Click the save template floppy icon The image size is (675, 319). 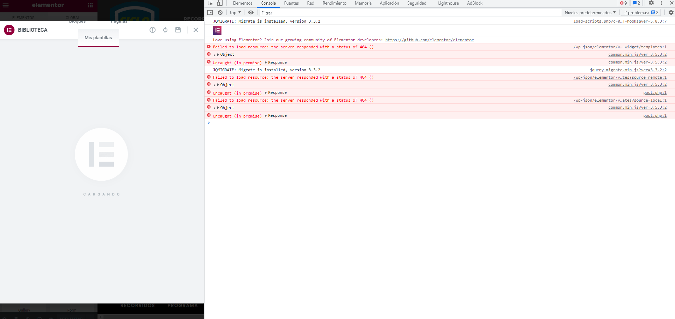(178, 30)
